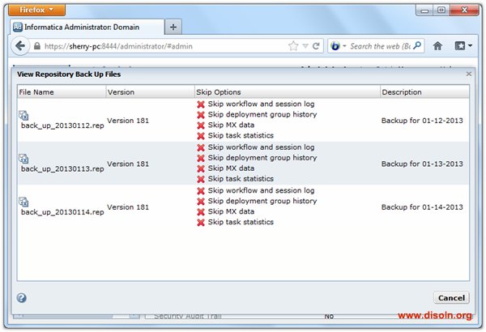Click in the Search the web field
This screenshot has width=486, height=332.
pos(385,46)
